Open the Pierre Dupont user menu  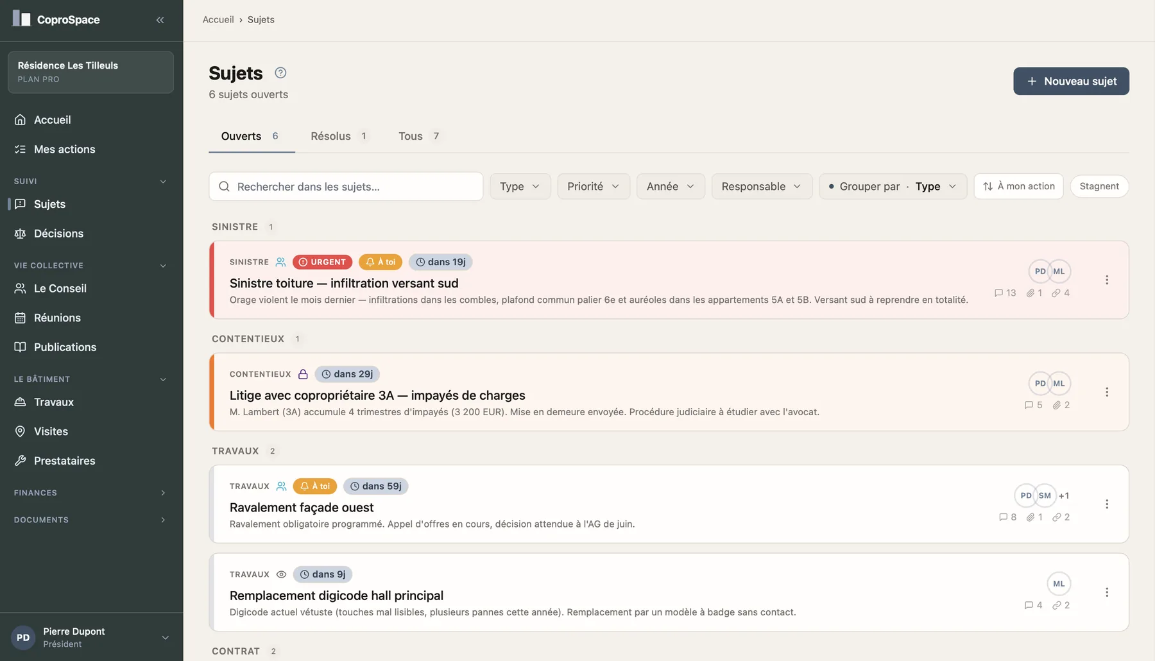91,637
